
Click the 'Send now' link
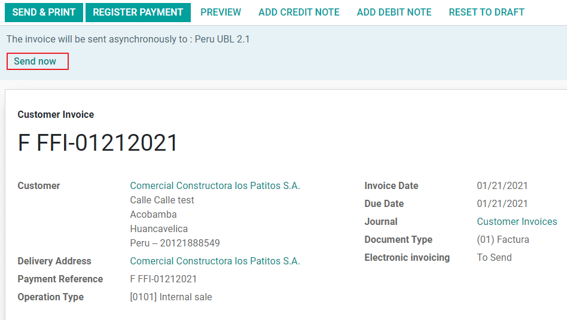tap(35, 61)
